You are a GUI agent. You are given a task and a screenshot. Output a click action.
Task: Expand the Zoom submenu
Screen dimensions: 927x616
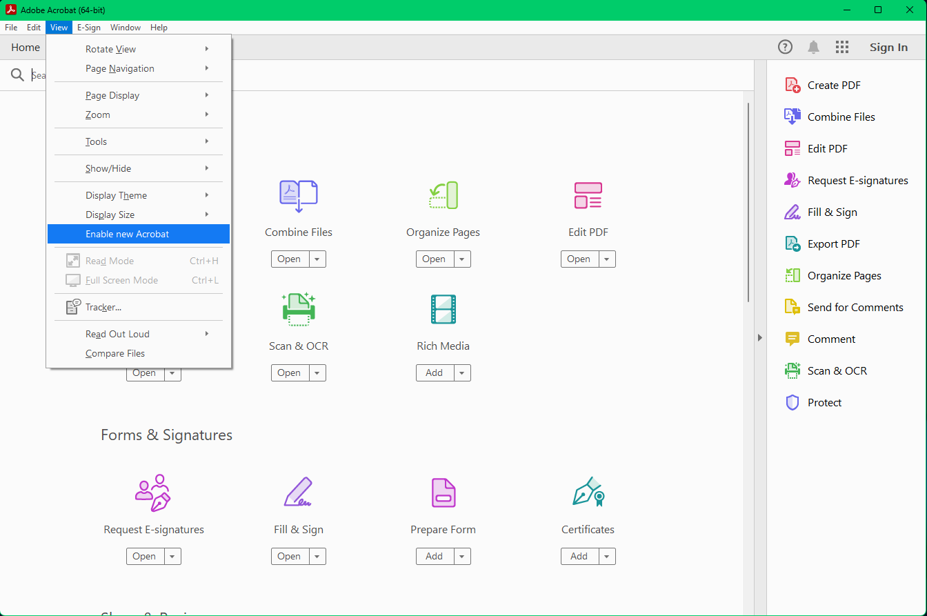point(139,115)
